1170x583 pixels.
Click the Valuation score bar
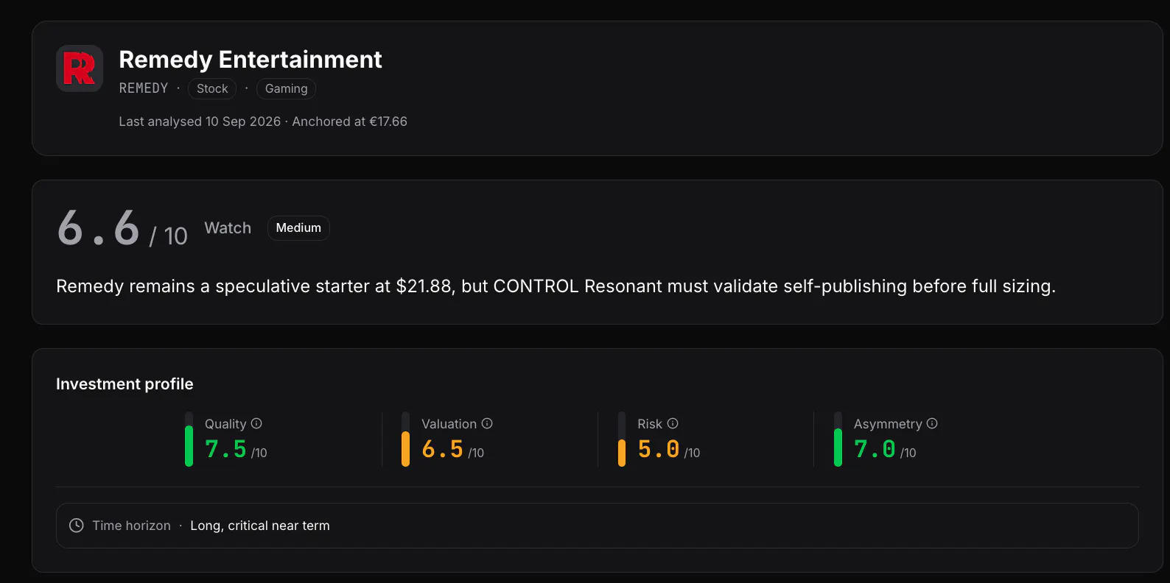click(405, 439)
